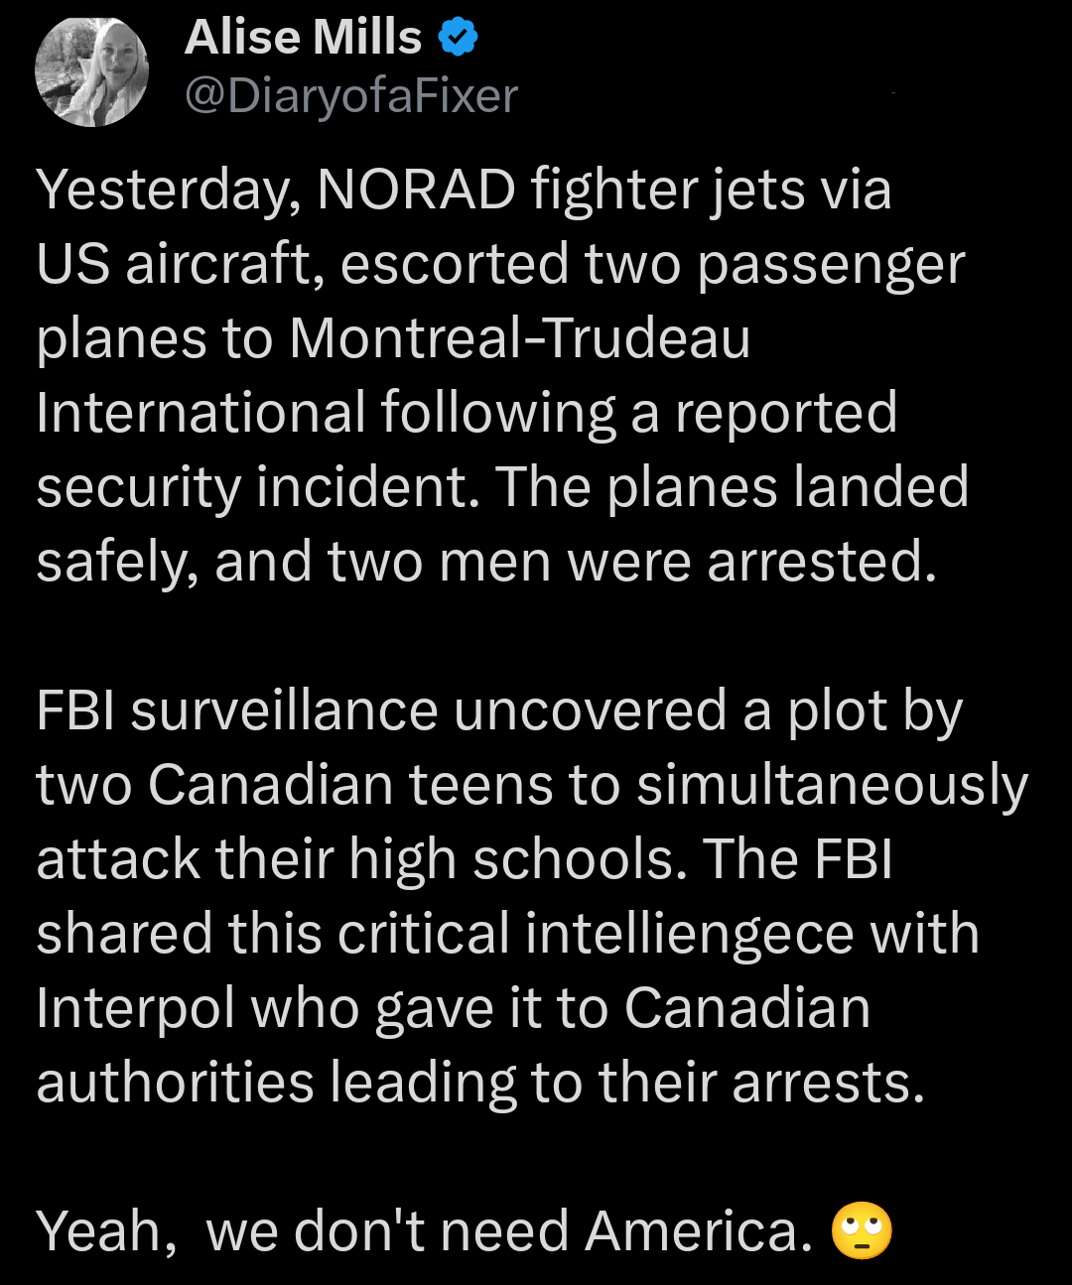Click the words high schools
The image size is (1072, 1285).
click(x=516, y=859)
